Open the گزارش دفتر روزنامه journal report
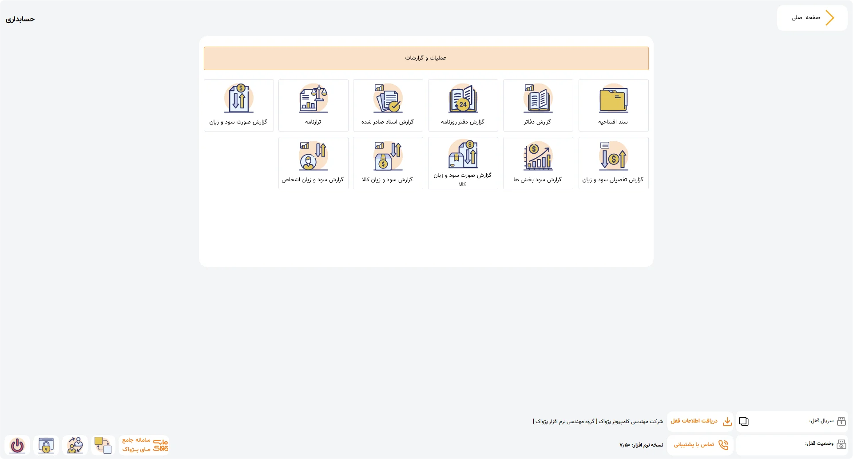Screen dimensions: 853x459 coord(463,105)
